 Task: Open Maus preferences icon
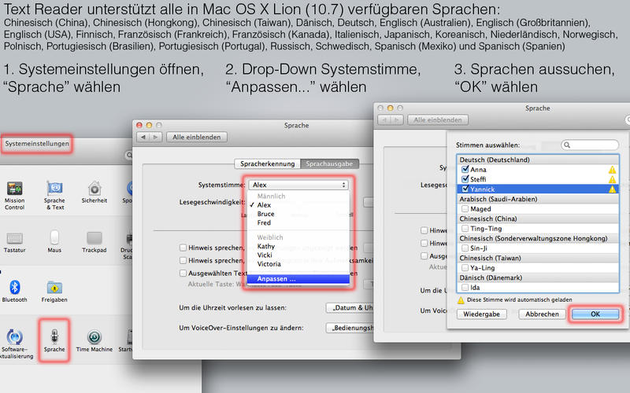coord(54,238)
